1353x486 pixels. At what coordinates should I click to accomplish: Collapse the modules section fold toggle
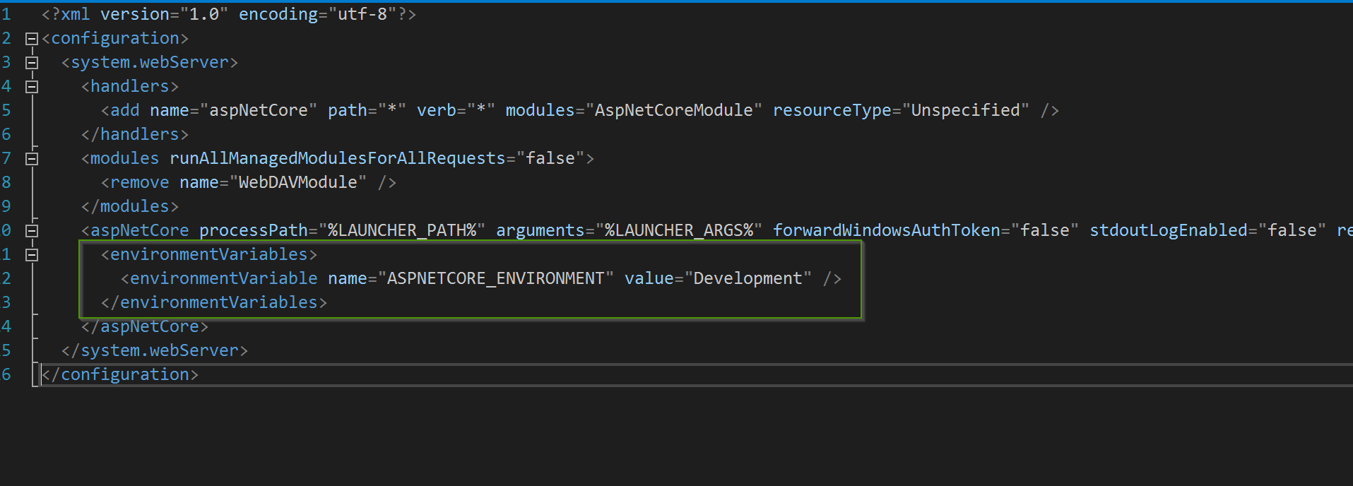32,159
